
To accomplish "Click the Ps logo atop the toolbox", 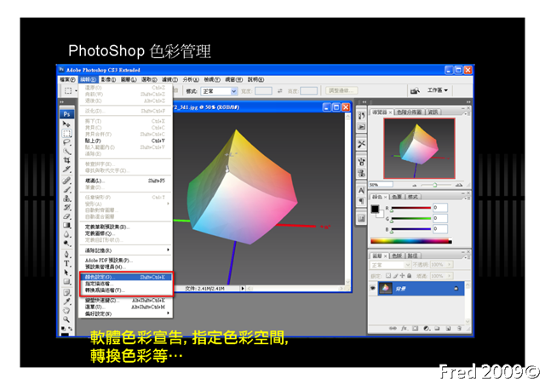I will [x=66, y=114].
